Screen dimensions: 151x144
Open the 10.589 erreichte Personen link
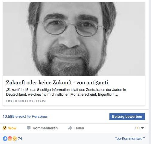(x=25, y=117)
